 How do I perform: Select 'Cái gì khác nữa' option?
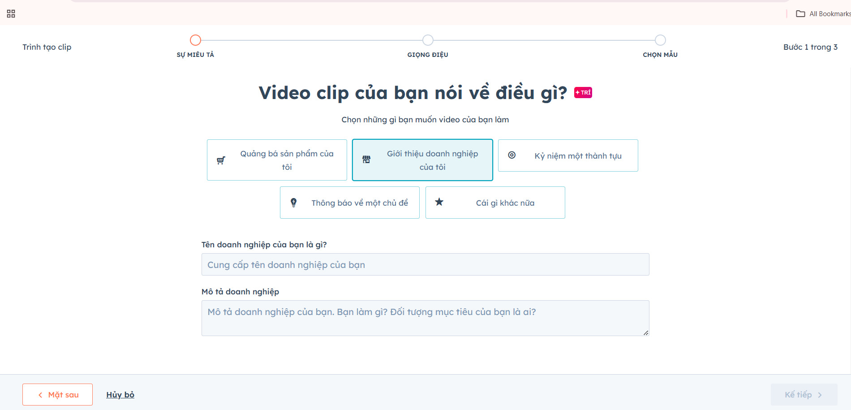[495, 203]
